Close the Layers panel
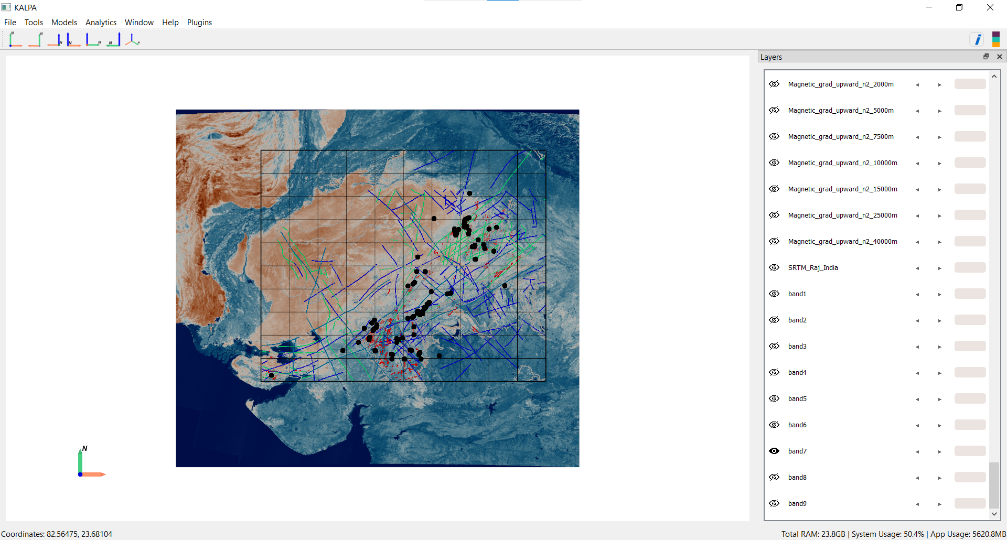Viewport: 1007px width, 540px height. tap(1000, 57)
